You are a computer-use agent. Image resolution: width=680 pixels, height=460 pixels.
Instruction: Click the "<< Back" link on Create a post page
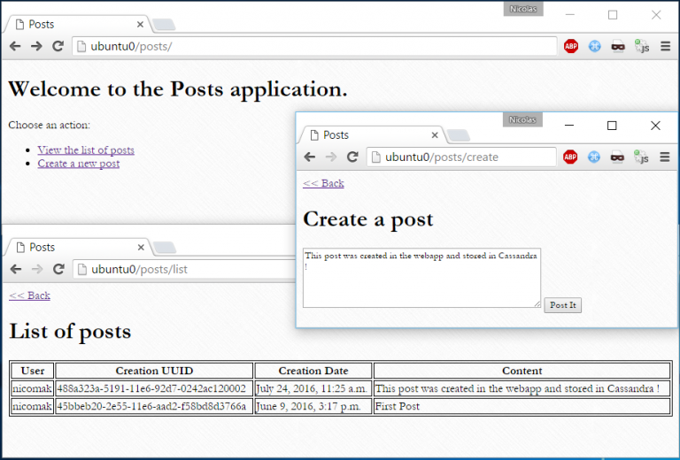[x=323, y=183]
